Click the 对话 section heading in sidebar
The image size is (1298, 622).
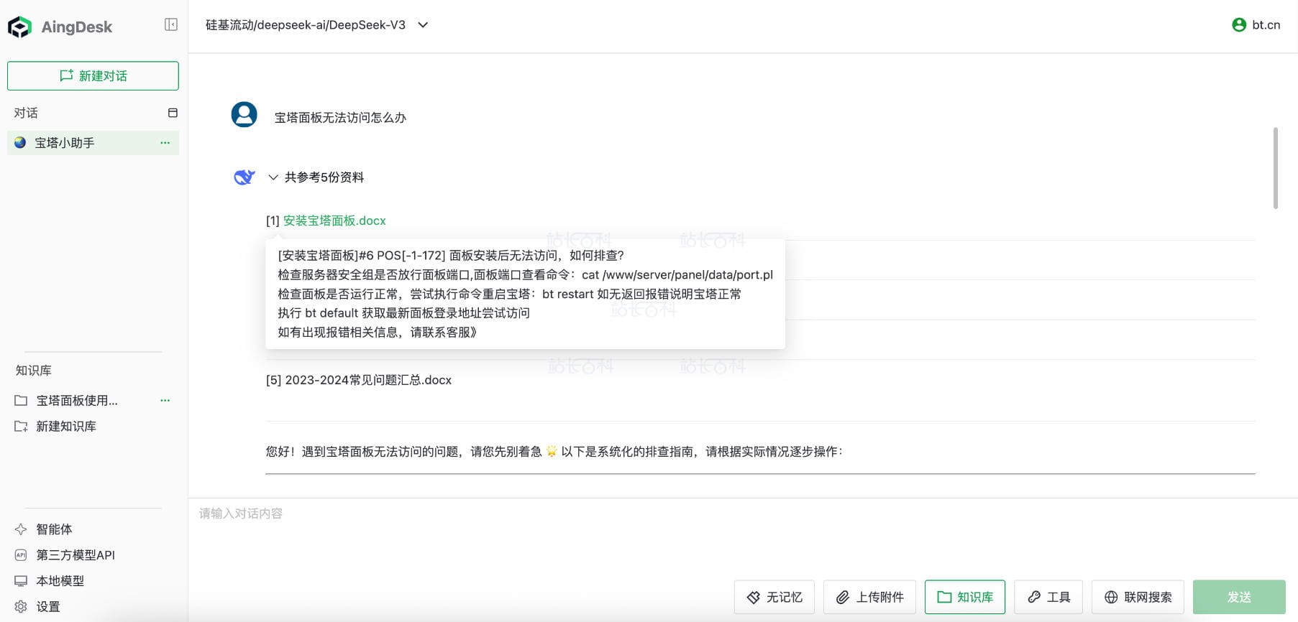(26, 113)
